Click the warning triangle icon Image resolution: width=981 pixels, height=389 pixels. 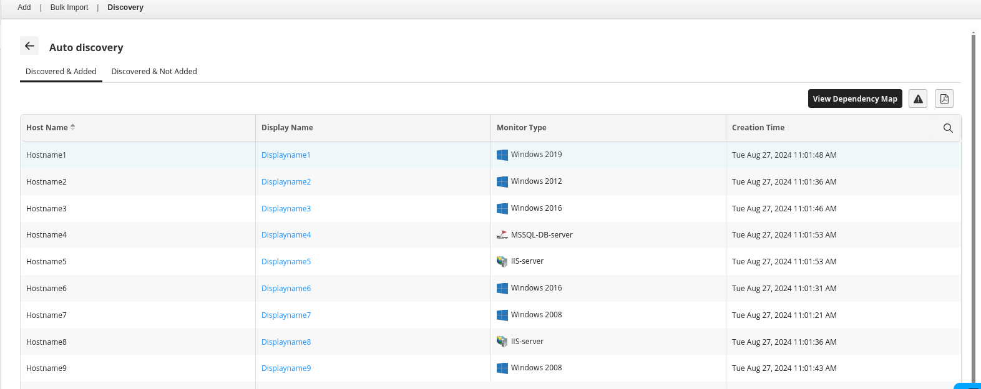tap(918, 99)
